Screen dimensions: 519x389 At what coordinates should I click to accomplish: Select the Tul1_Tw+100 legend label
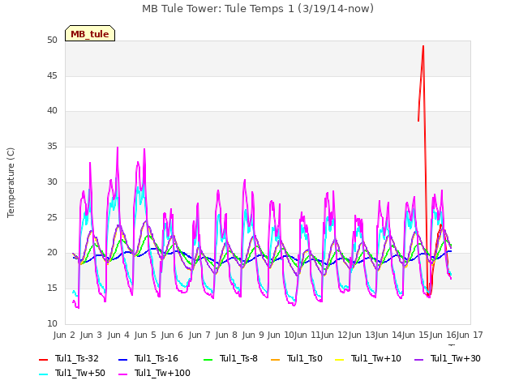[x=162, y=373]
